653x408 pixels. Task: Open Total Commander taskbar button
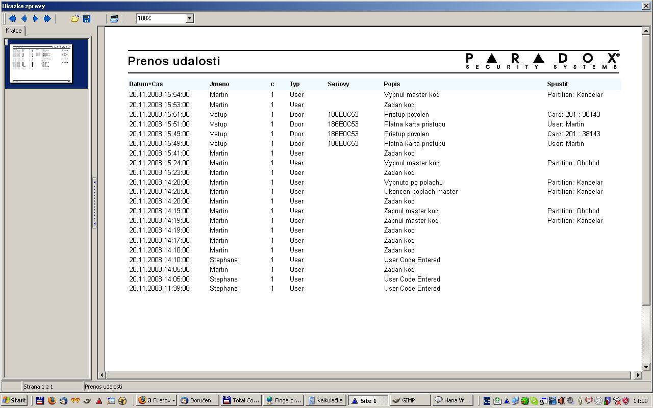click(x=241, y=400)
